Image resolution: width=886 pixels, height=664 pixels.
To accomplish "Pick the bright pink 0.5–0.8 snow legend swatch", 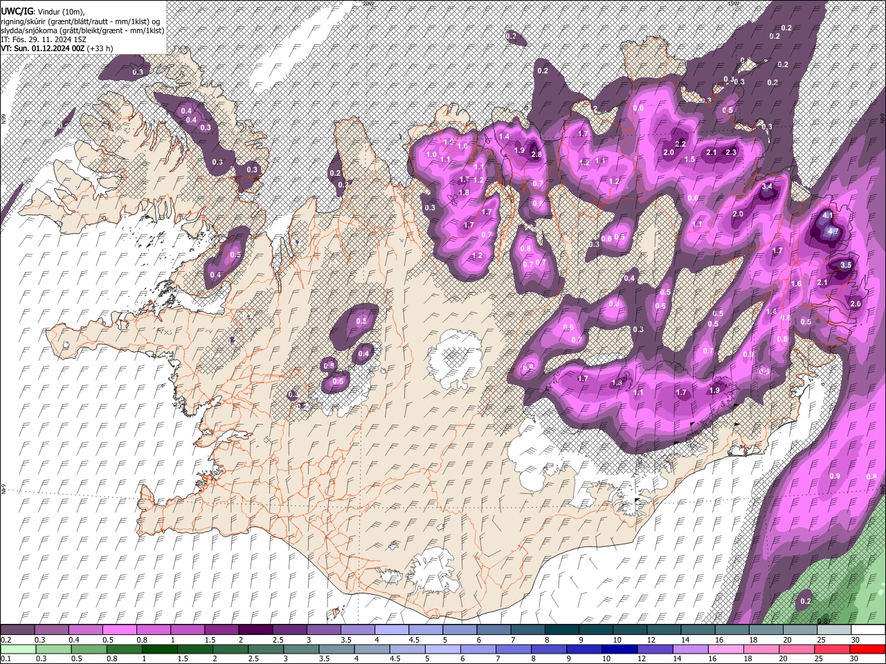I will click(120, 629).
